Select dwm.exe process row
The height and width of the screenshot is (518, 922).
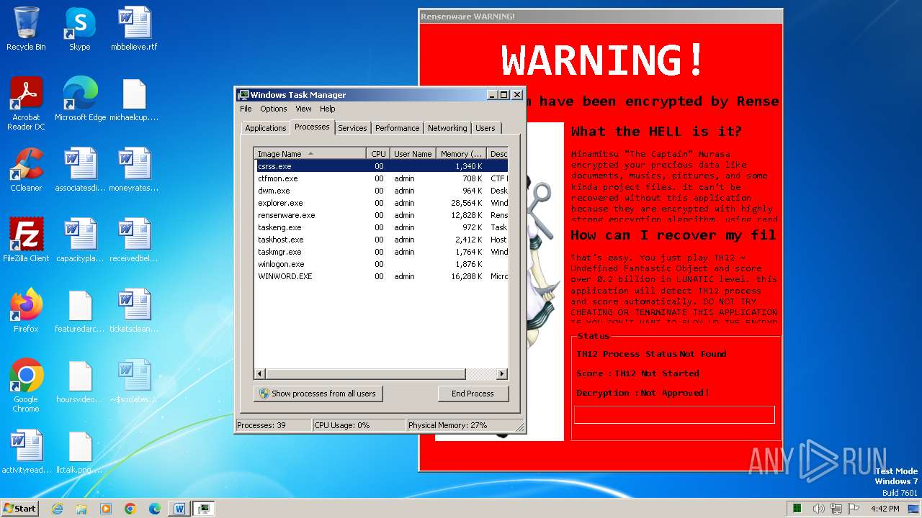(x=380, y=191)
